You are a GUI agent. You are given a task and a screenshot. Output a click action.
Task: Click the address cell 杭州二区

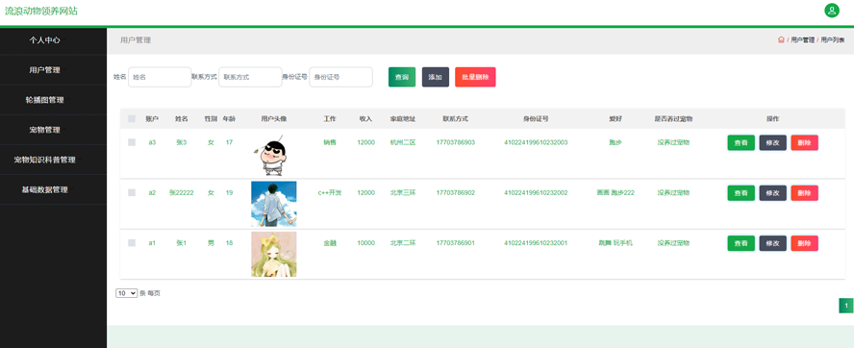[403, 142]
